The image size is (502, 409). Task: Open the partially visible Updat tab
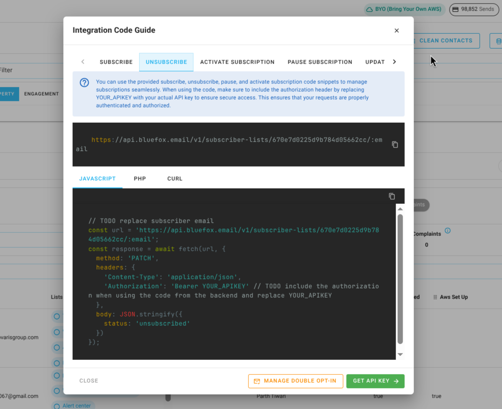375,62
